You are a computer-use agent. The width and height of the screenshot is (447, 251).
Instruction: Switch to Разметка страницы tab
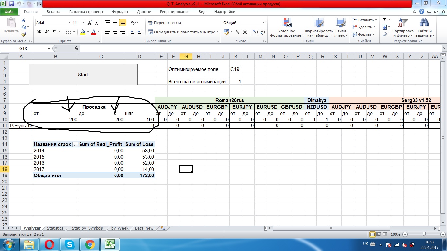click(x=86, y=12)
